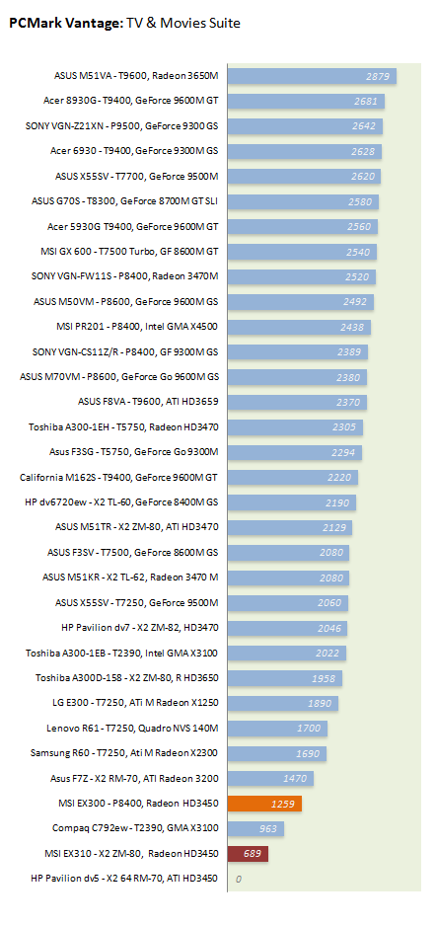This screenshot has width=436, height=925.
Task: Click the bar showing 2060
Action: (287, 603)
